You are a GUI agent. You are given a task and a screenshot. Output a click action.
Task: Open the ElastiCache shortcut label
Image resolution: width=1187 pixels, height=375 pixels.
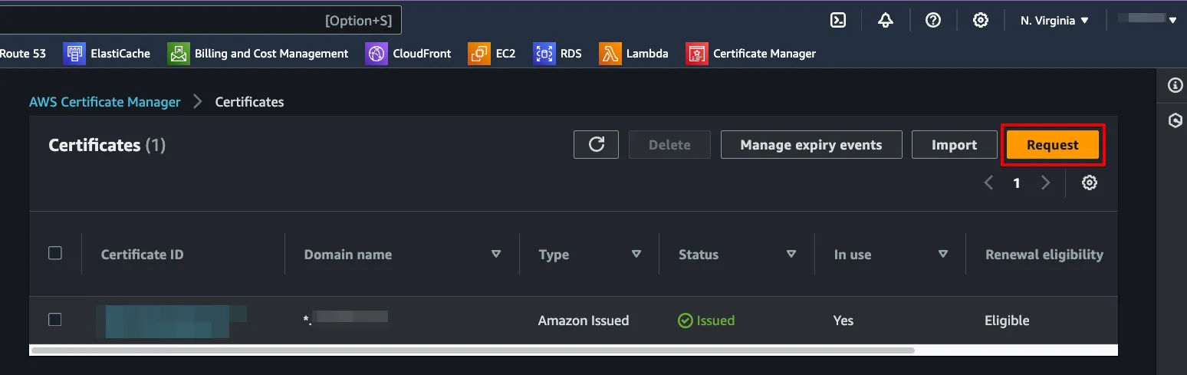pyautogui.click(x=120, y=54)
